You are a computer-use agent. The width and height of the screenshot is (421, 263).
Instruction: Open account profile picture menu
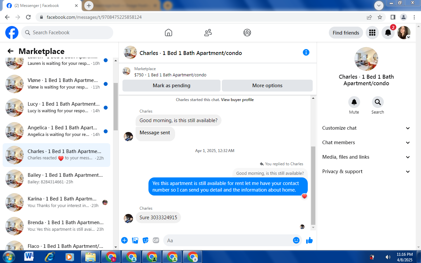pyautogui.click(x=404, y=33)
